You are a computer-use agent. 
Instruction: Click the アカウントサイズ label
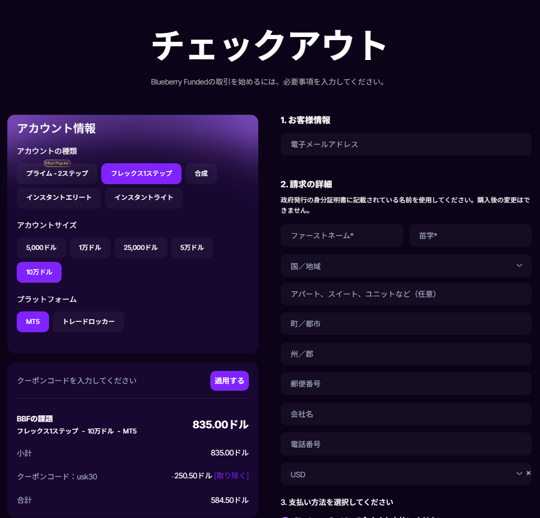coord(47,225)
